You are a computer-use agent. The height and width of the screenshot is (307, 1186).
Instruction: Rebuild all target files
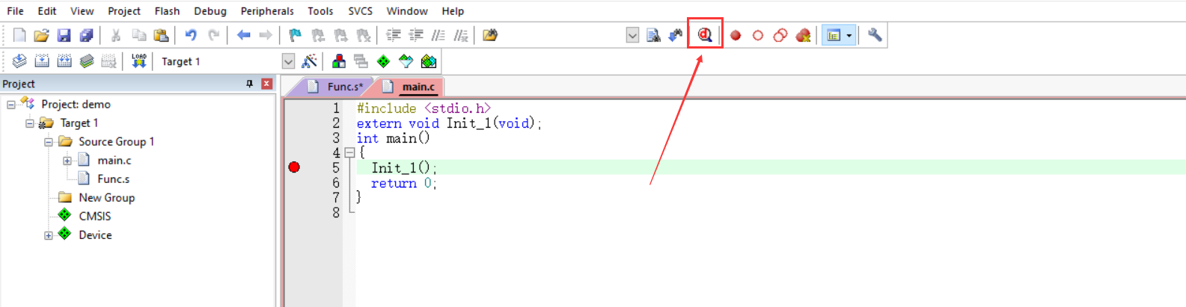[x=64, y=61]
